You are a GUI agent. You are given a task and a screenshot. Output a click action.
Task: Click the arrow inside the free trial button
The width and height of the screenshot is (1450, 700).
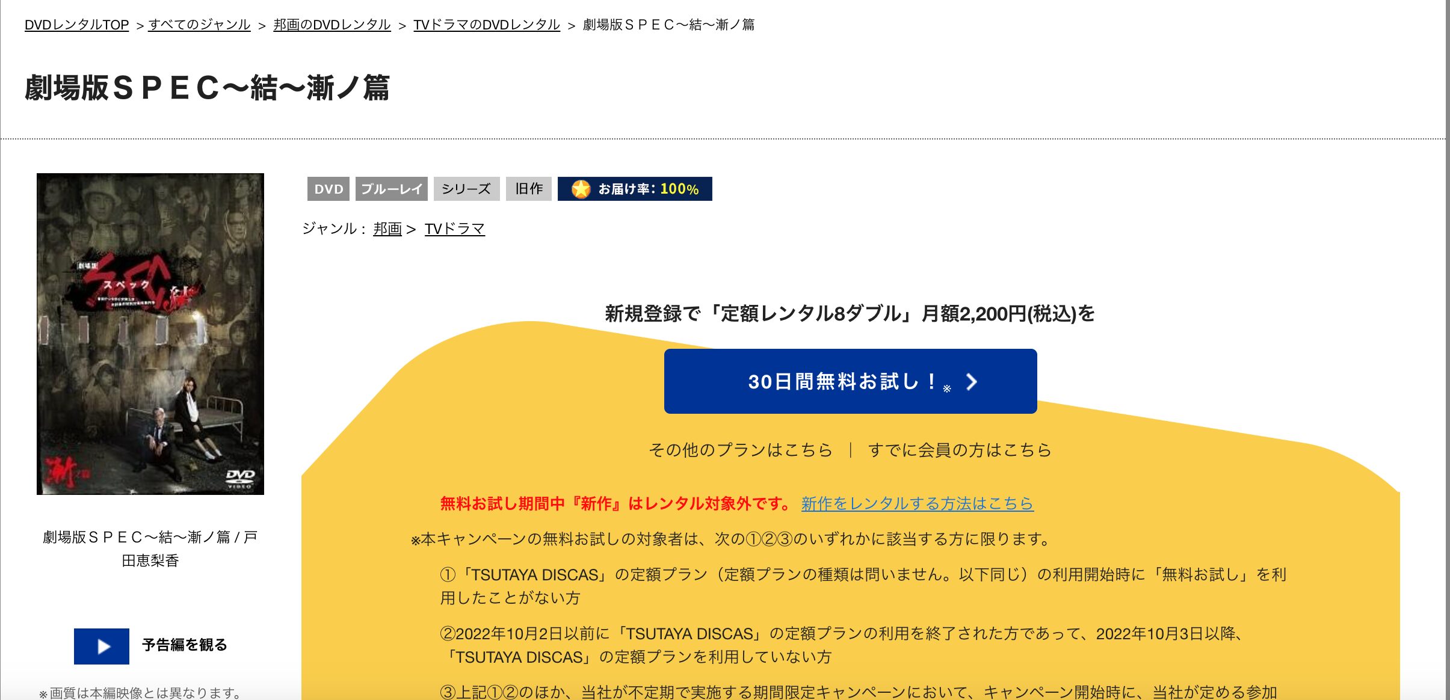coord(970,381)
